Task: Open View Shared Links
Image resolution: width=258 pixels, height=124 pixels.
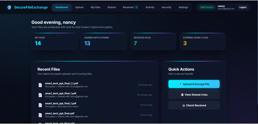Action: 194,95
